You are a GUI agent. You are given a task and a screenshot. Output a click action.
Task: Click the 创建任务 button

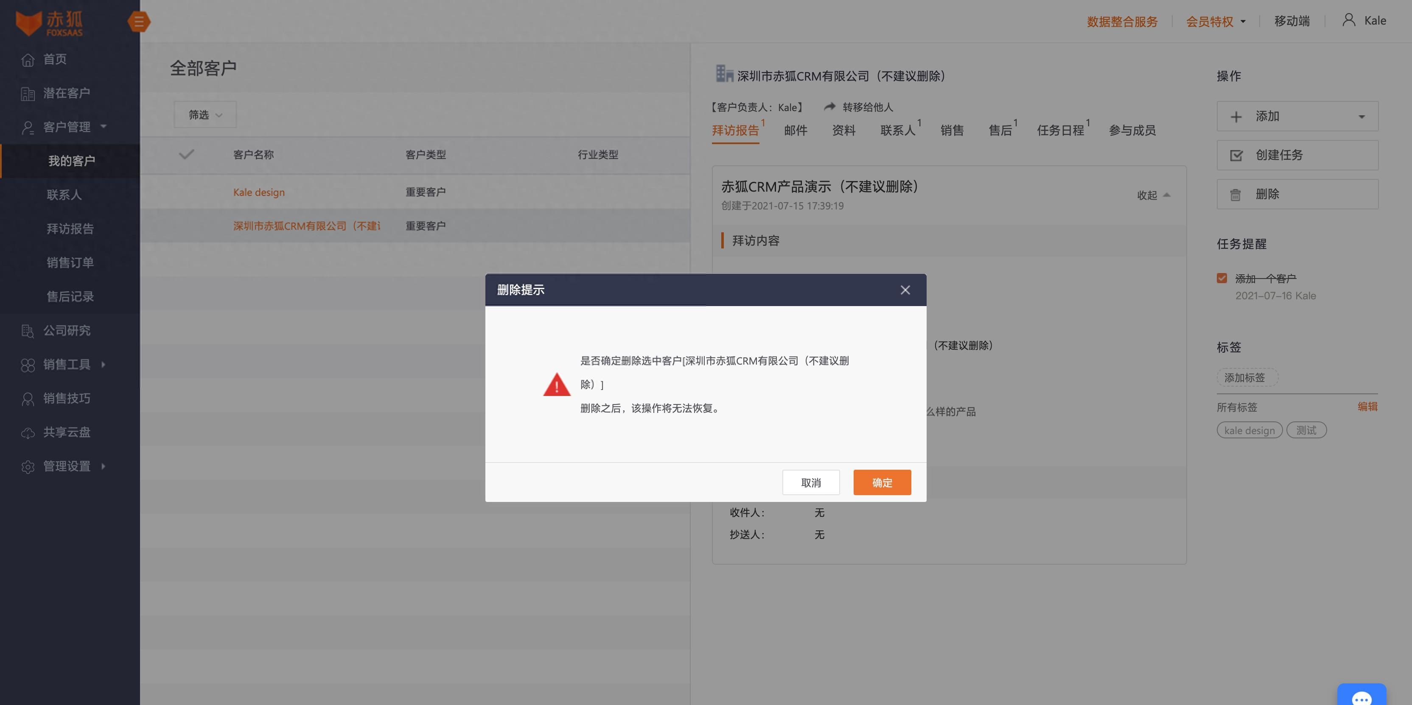tap(1297, 155)
